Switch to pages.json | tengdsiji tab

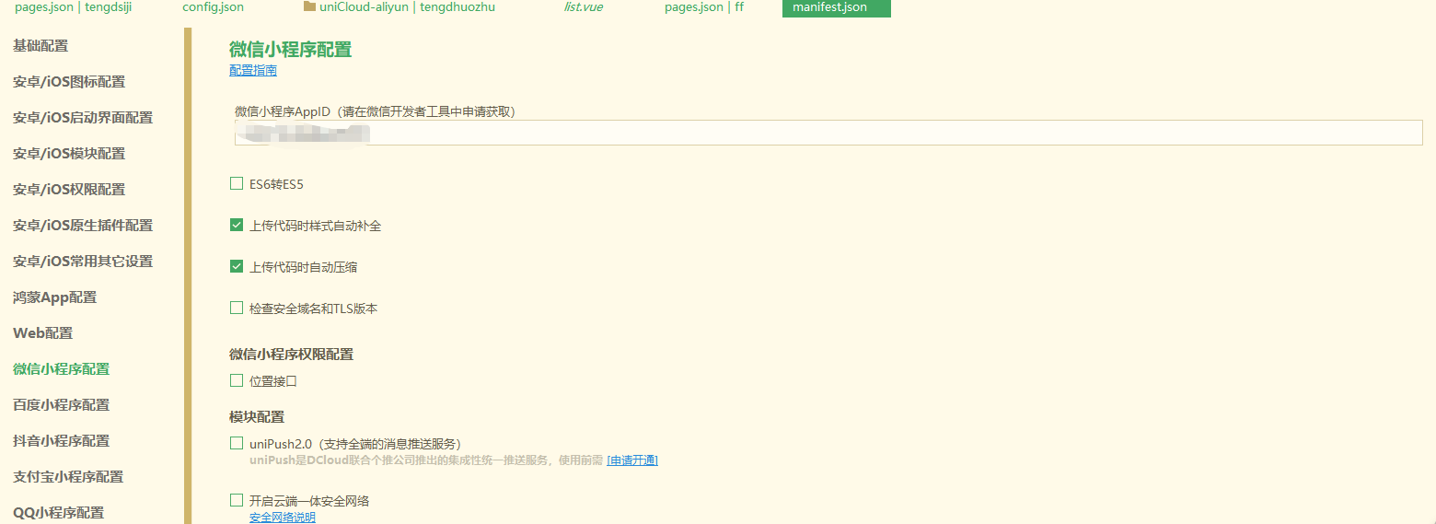click(x=74, y=7)
